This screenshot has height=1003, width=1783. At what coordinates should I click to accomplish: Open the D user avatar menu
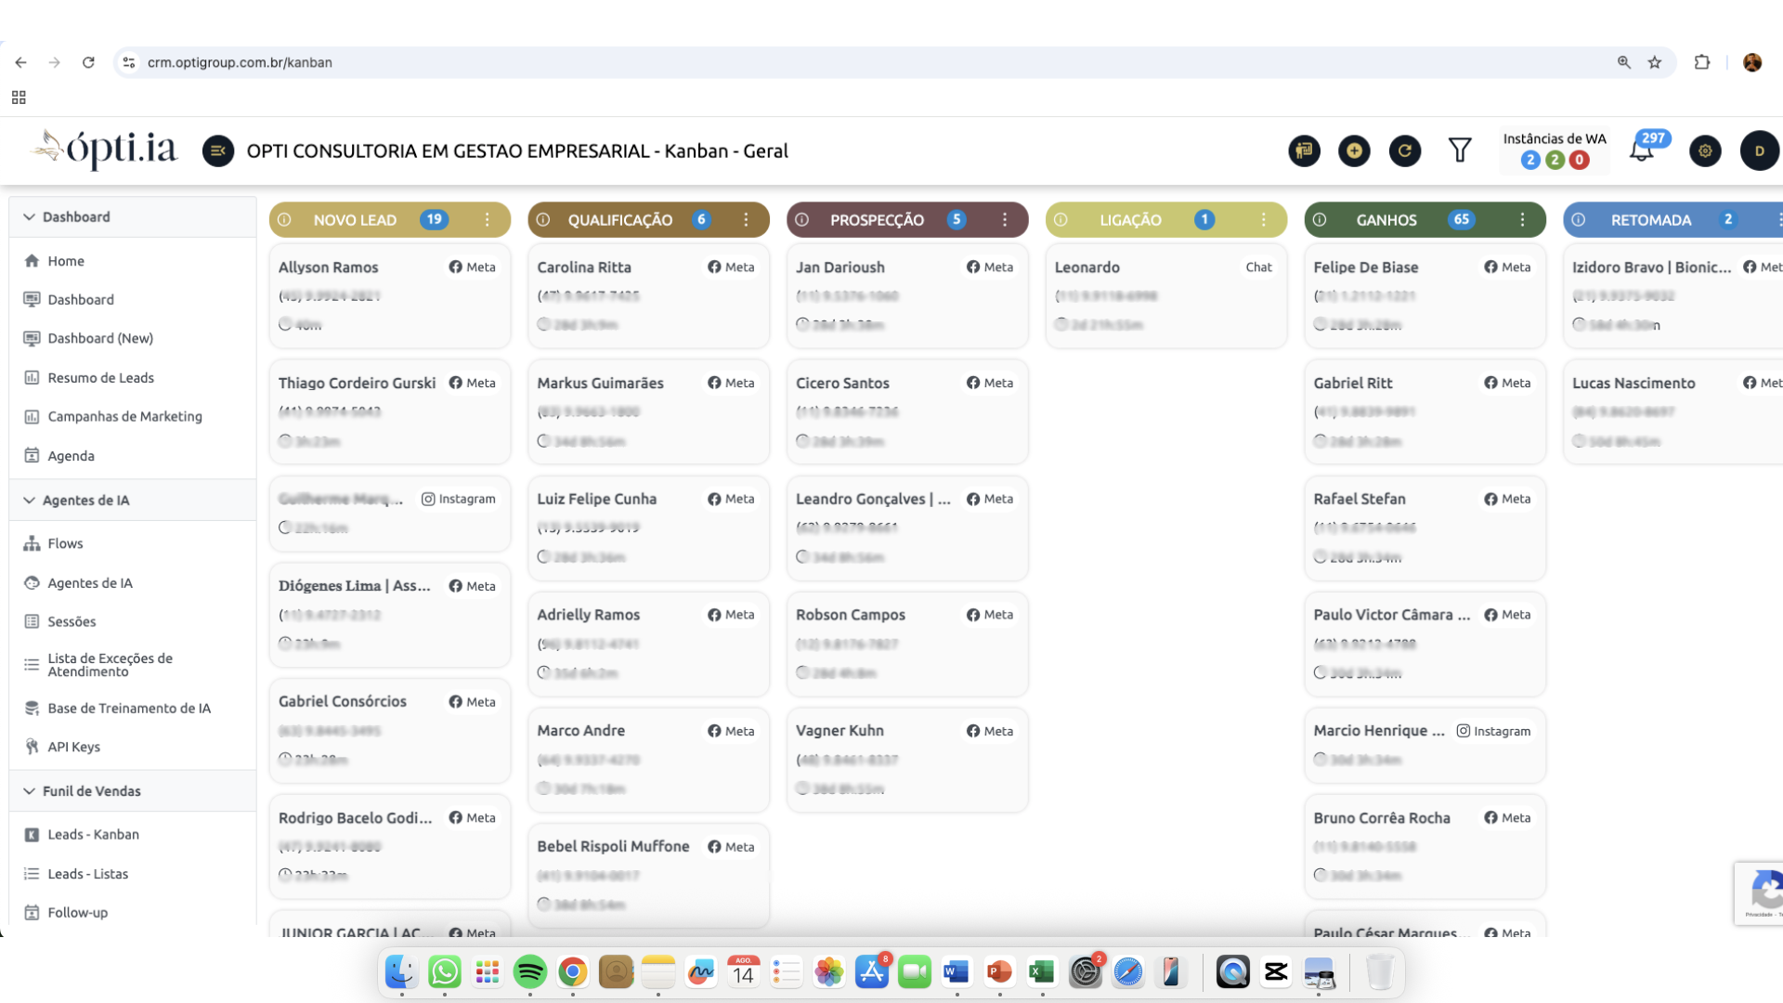tap(1759, 150)
